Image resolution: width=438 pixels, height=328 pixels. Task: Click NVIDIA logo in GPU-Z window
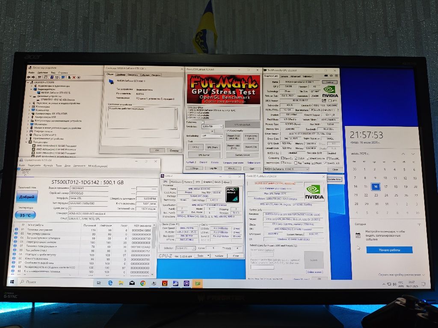[x=330, y=91]
